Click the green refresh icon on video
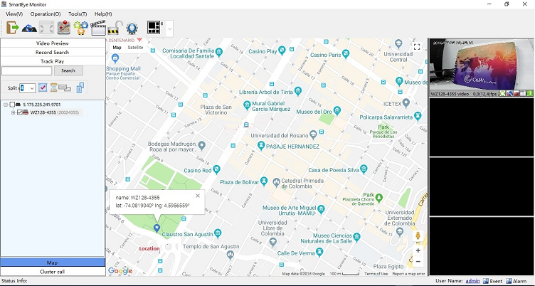The height and width of the screenshot is (286, 535). 502,93
